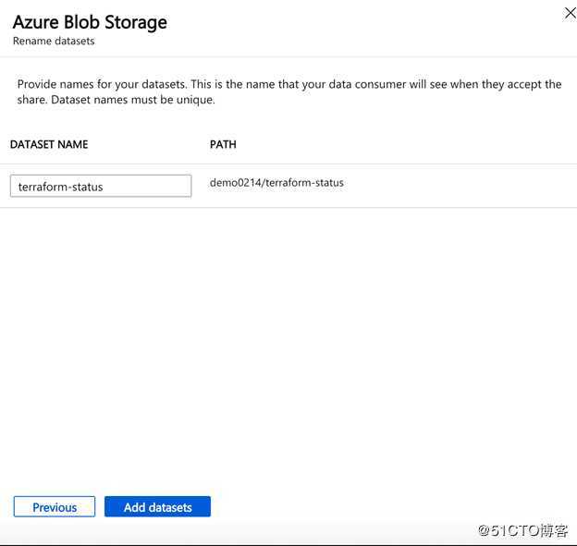Confirm with the Add datasets button
Image resolution: width=577 pixels, height=546 pixels.
coord(157,506)
